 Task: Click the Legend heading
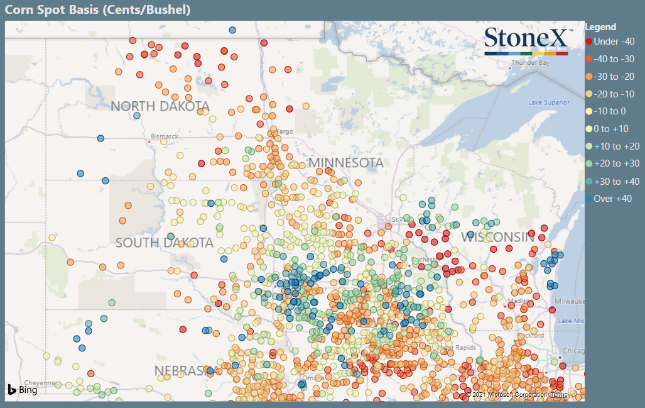click(600, 27)
